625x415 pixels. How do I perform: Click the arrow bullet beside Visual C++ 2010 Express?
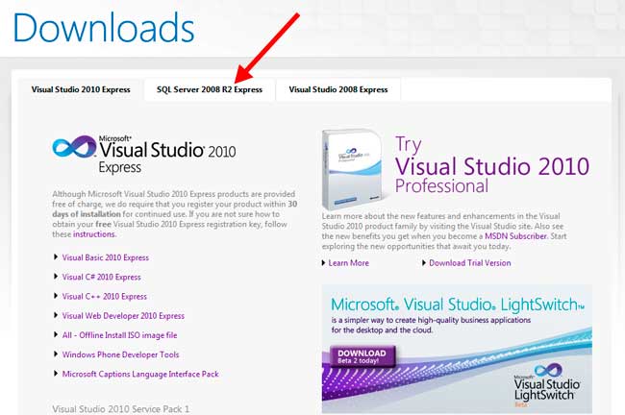[56, 296]
